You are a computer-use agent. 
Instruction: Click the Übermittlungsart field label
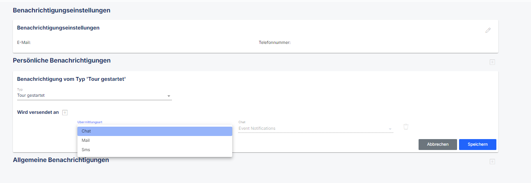pyautogui.click(x=90, y=122)
